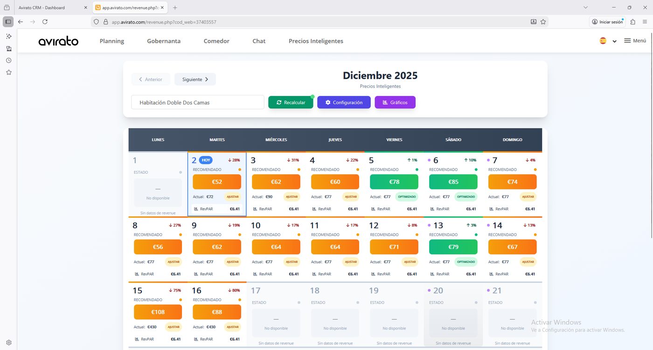Screen dimensions: 653x350
Task: Select the €52 recommended price for day 2
Action: pos(217,182)
